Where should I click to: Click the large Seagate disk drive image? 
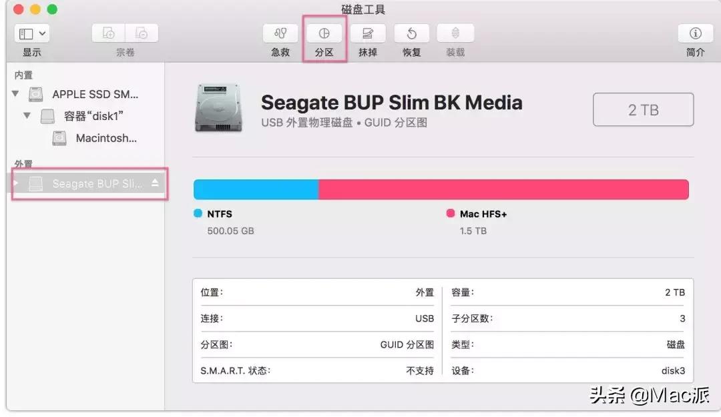click(218, 107)
